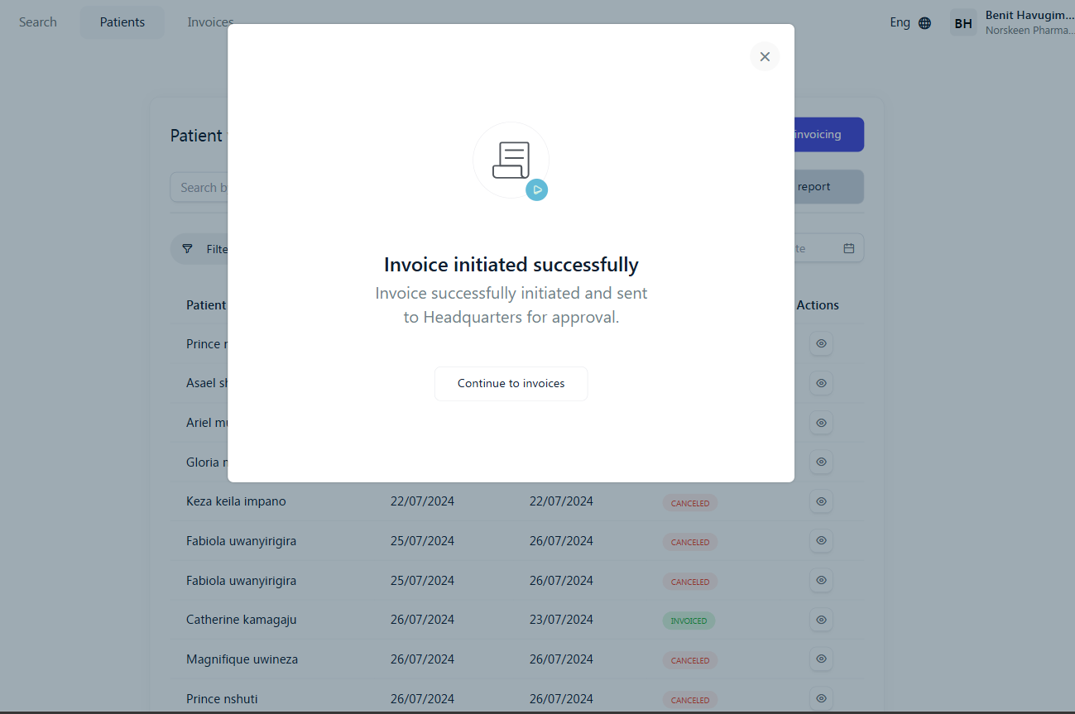This screenshot has width=1075, height=714.
Task: Select Catherine kamagaju patient name
Action: click(x=242, y=620)
